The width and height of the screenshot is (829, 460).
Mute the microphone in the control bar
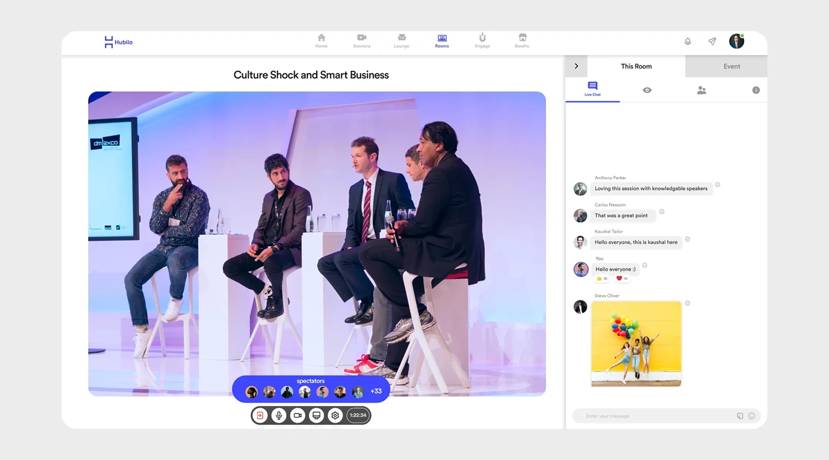[279, 415]
